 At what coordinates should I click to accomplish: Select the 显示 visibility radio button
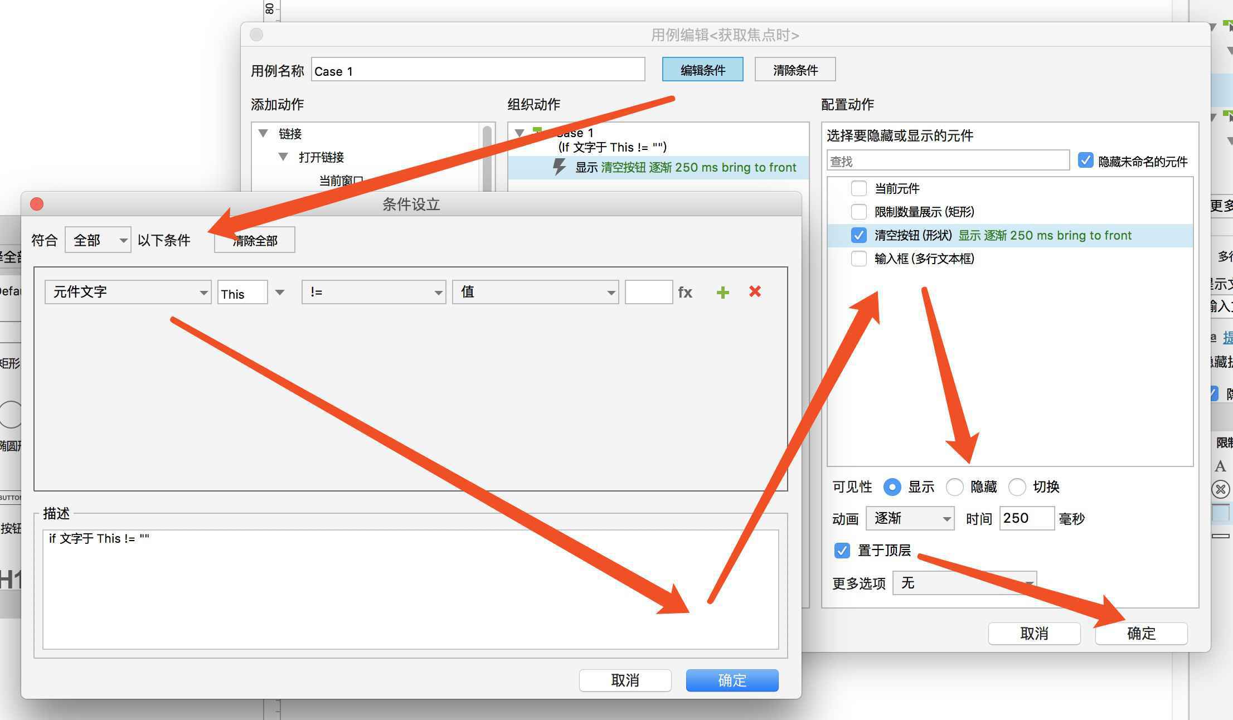(892, 487)
